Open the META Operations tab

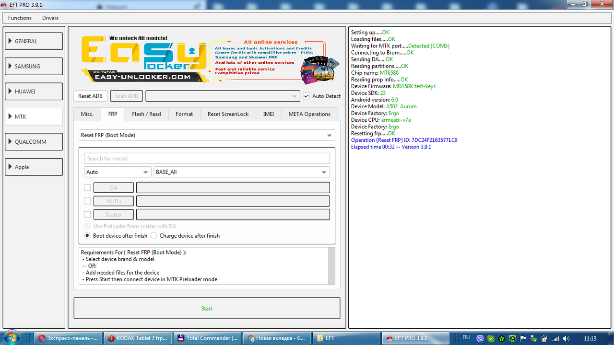coord(309,114)
